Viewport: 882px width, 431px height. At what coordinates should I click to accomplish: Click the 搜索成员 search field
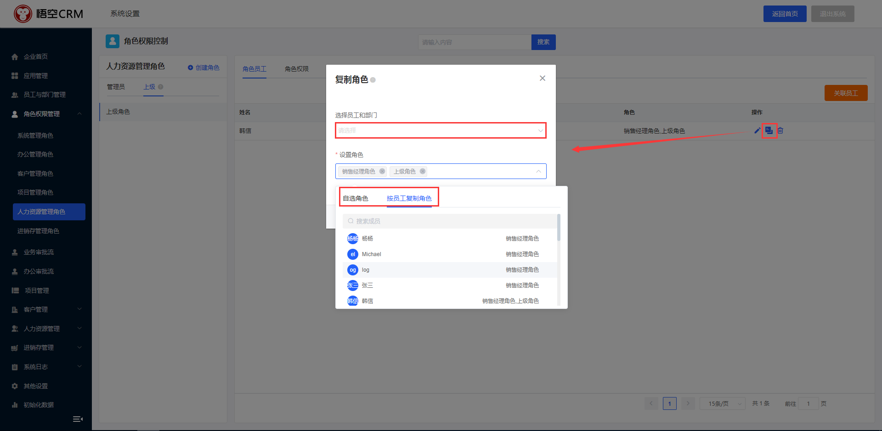[x=450, y=221]
